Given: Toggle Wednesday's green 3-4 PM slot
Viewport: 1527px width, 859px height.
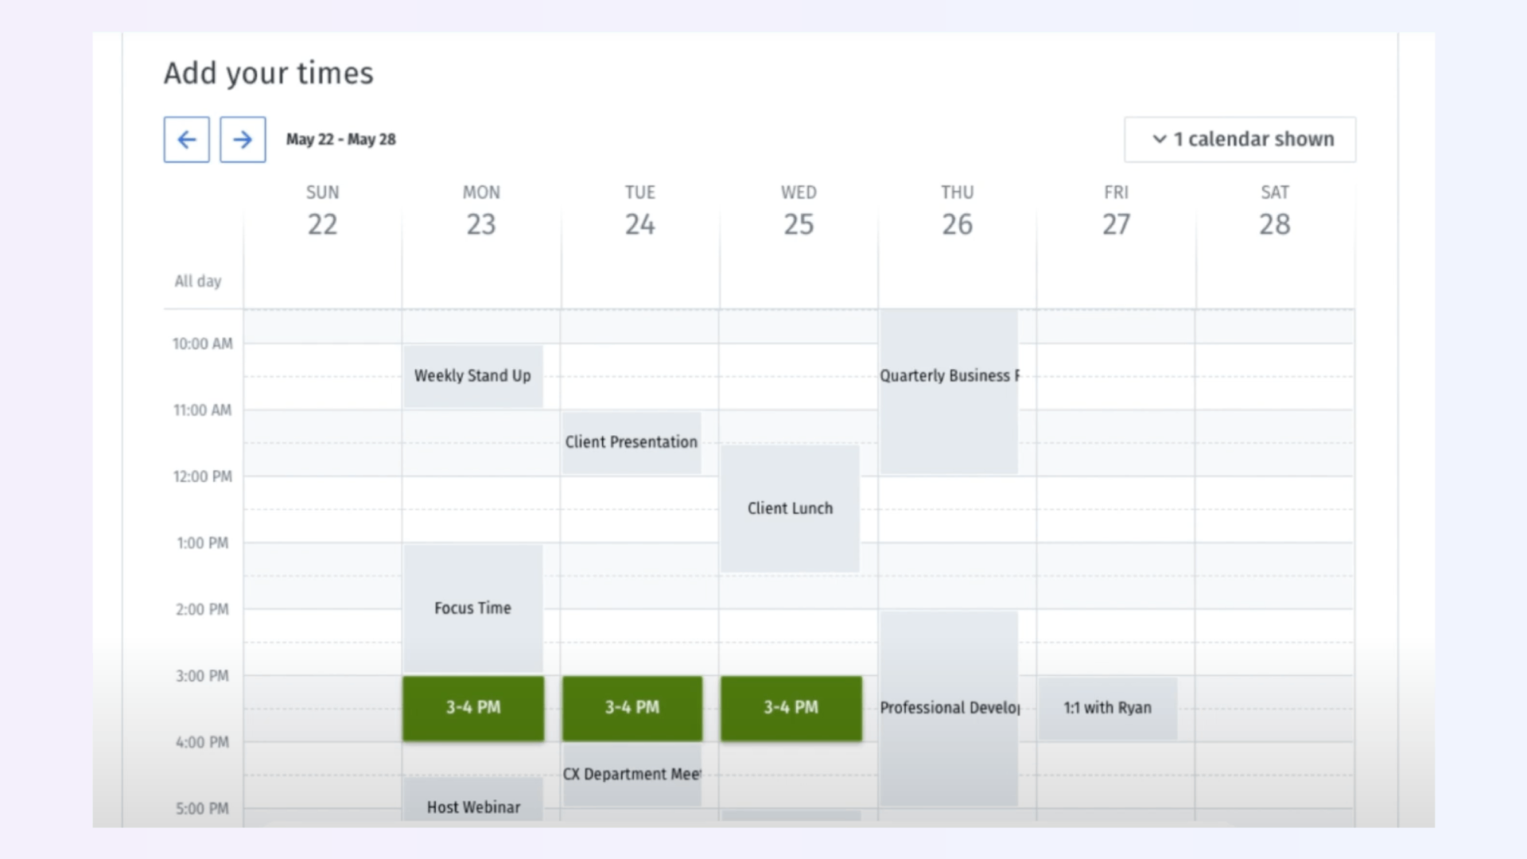Looking at the screenshot, I should click(791, 708).
